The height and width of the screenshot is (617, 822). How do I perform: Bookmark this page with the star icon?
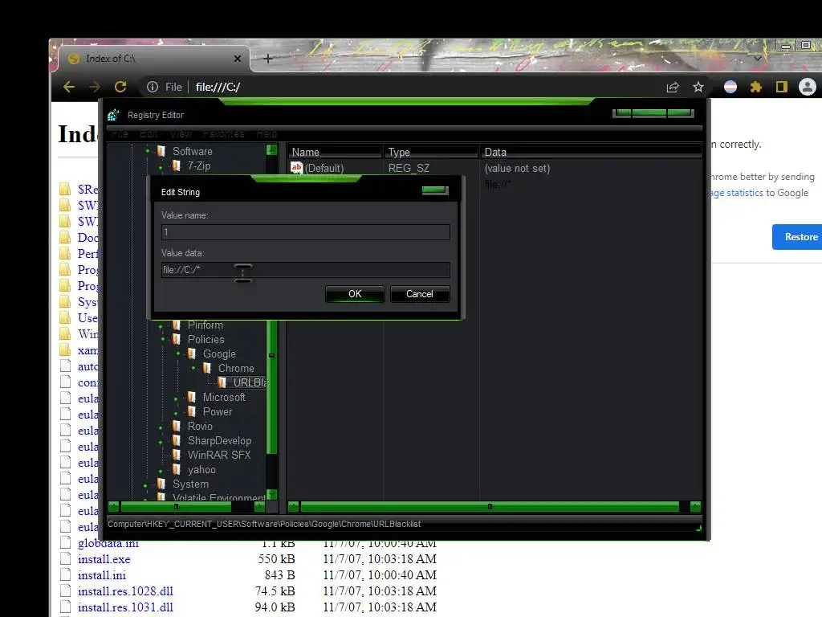pyautogui.click(x=698, y=87)
